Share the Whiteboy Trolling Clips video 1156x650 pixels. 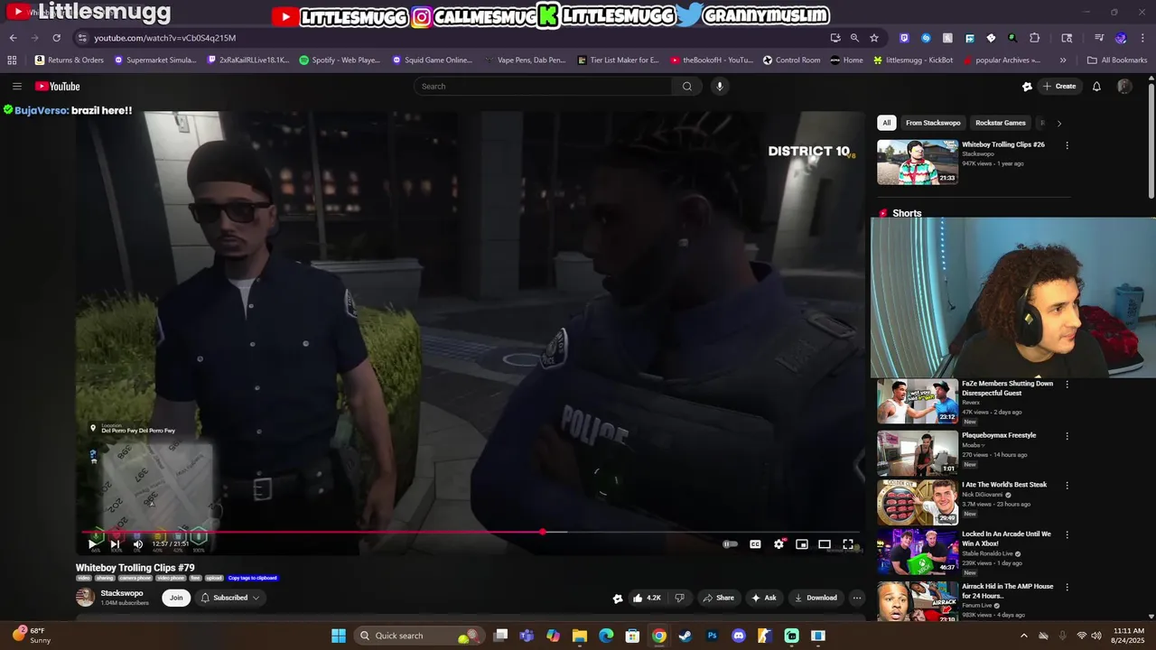(718, 598)
